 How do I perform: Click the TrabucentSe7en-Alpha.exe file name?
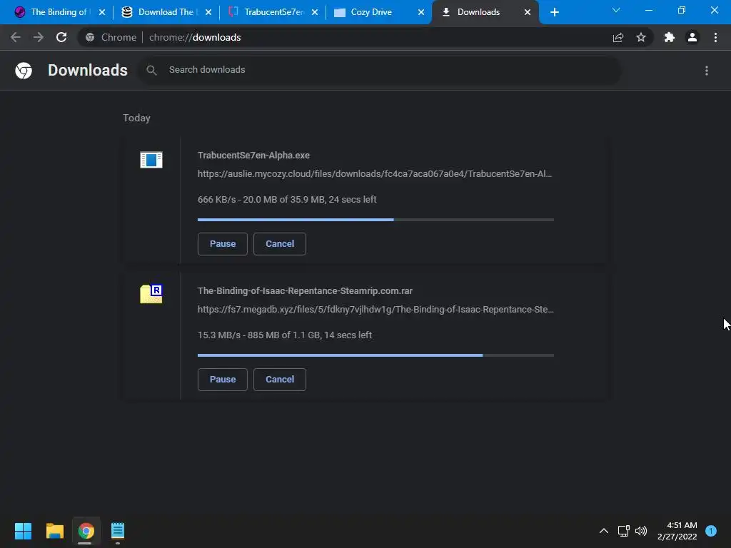point(253,155)
